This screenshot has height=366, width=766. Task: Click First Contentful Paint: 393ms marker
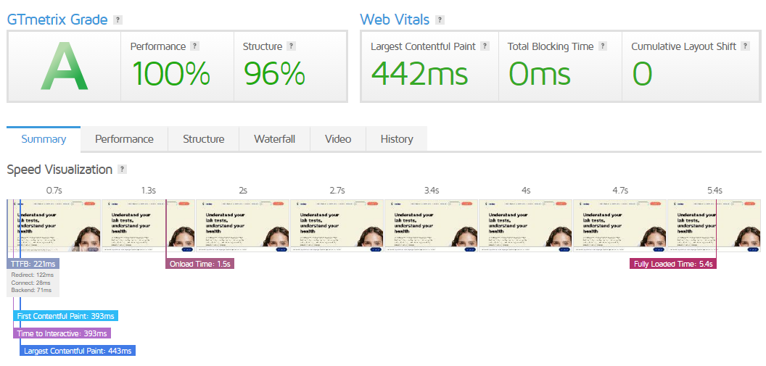tap(65, 316)
